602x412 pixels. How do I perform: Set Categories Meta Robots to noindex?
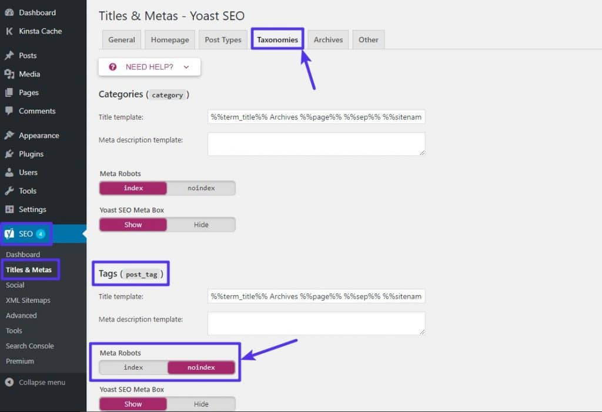tap(201, 188)
